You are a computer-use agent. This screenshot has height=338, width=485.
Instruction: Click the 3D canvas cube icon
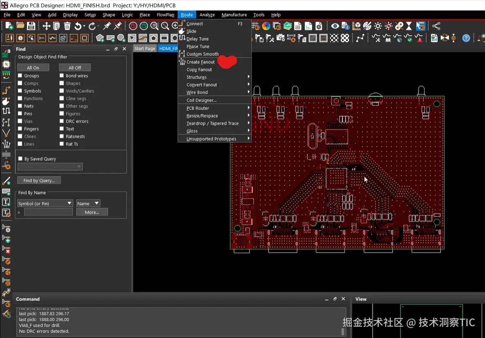(x=357, y=26)
